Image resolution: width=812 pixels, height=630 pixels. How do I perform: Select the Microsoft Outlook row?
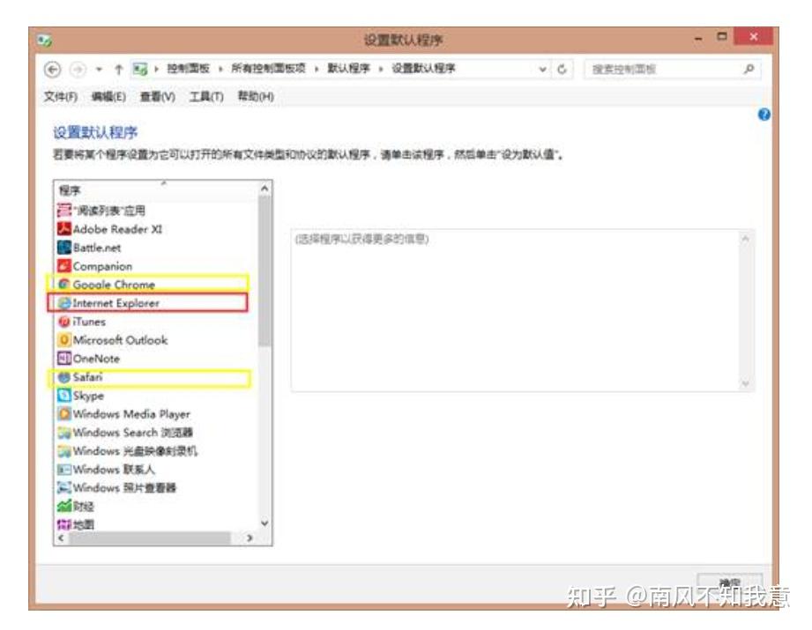[x=156, y=340]
